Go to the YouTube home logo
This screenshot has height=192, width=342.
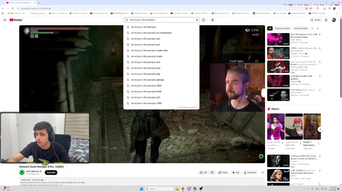coord(16,20)
